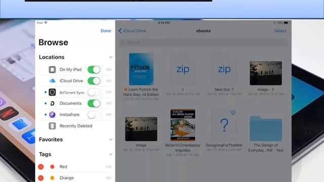Select the Recently Deleted label
The image size is (324, 182).
76,126
